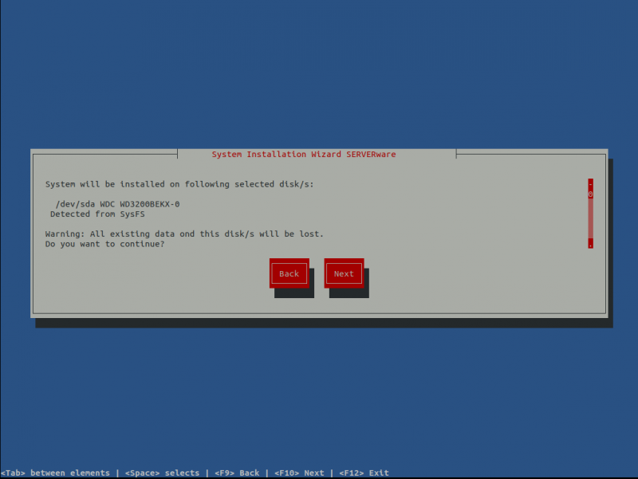Click the Back button in the wizard
638x479 pixels.
[x=289, y=273]
